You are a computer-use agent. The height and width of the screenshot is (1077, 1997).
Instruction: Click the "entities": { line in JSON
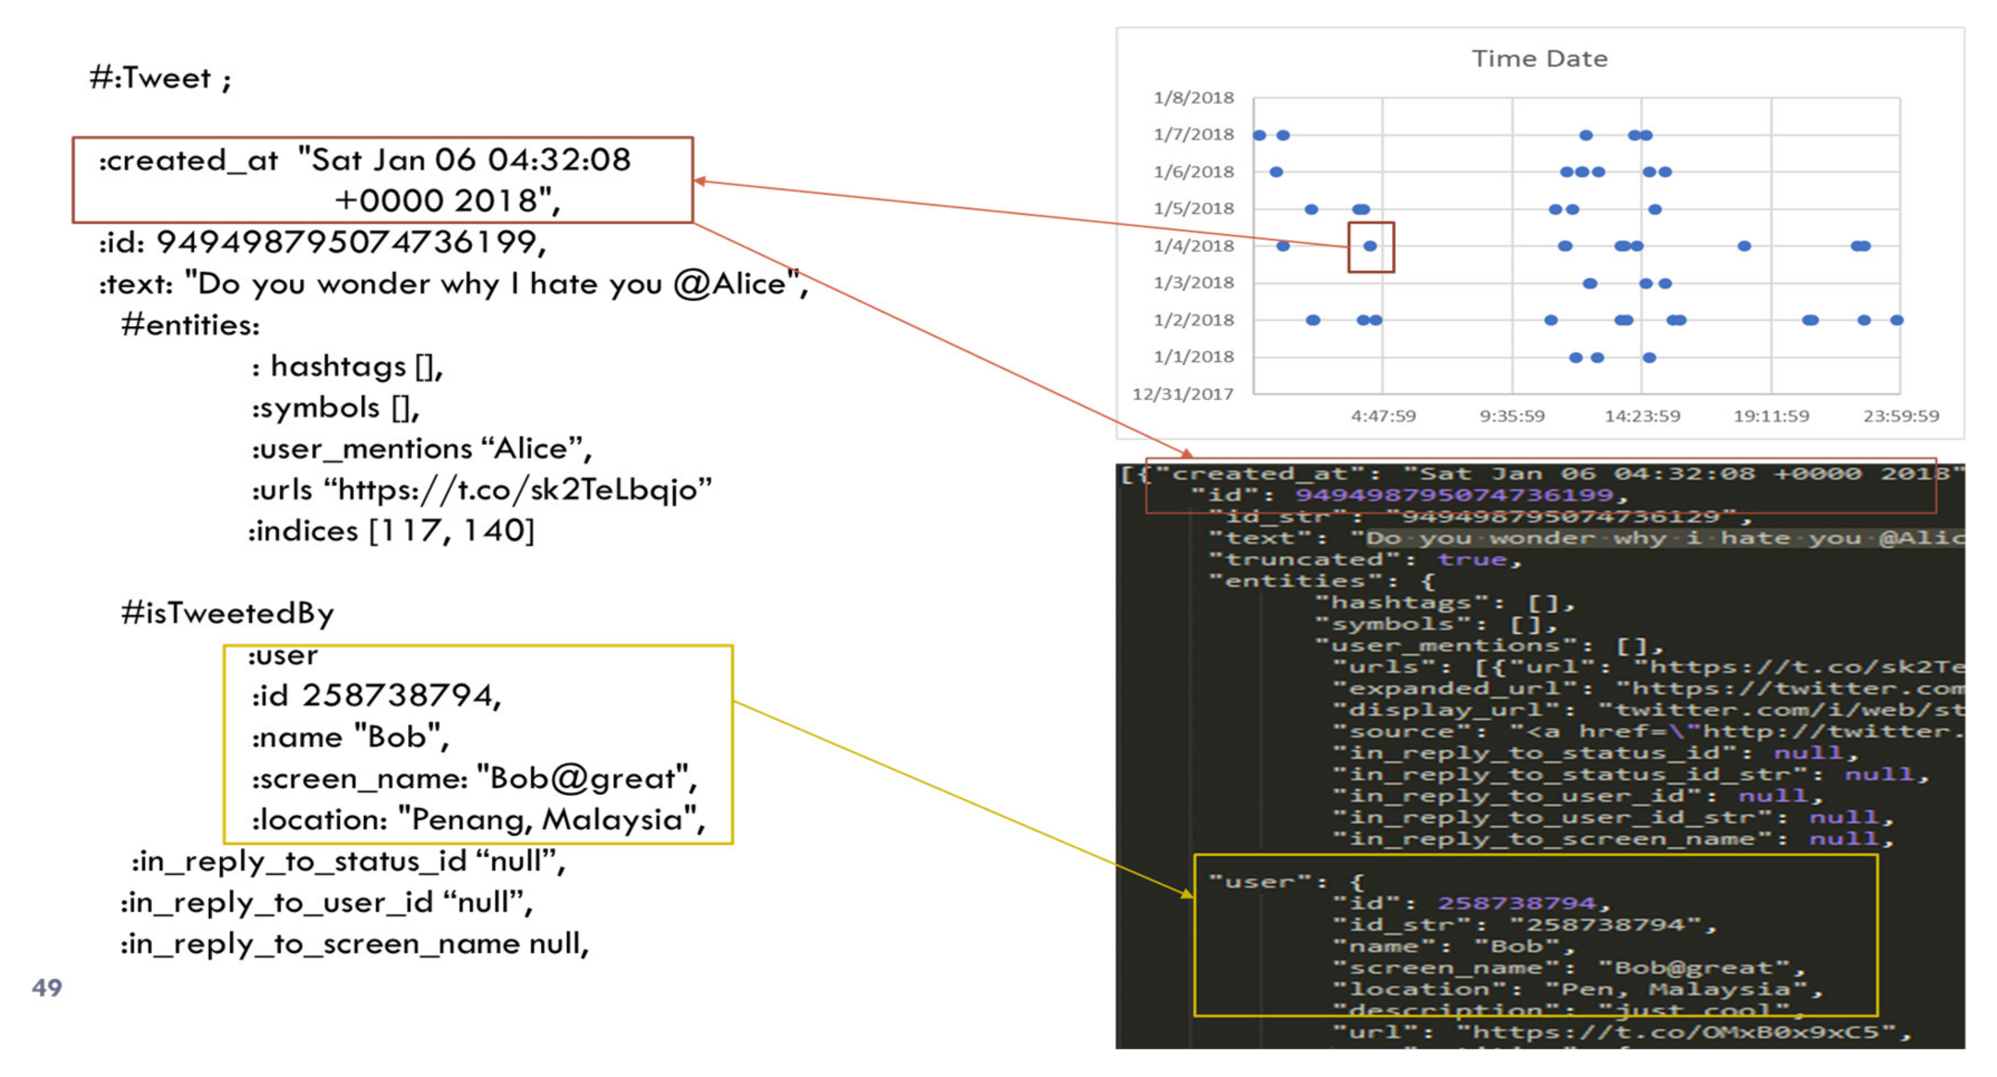tap(1321, 581)
